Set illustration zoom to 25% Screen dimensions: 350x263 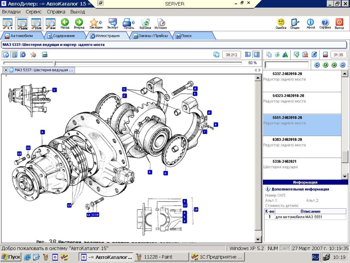(x=37, y=23)
